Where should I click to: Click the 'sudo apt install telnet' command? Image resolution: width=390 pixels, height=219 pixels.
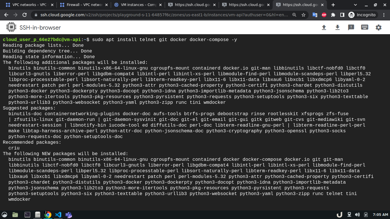[124, 40]
